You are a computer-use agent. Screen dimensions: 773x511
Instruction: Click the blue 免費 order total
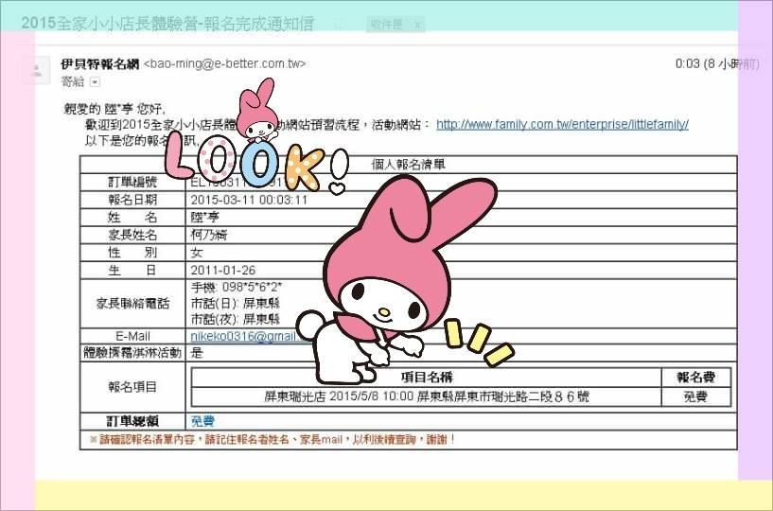tap(202, 421)
